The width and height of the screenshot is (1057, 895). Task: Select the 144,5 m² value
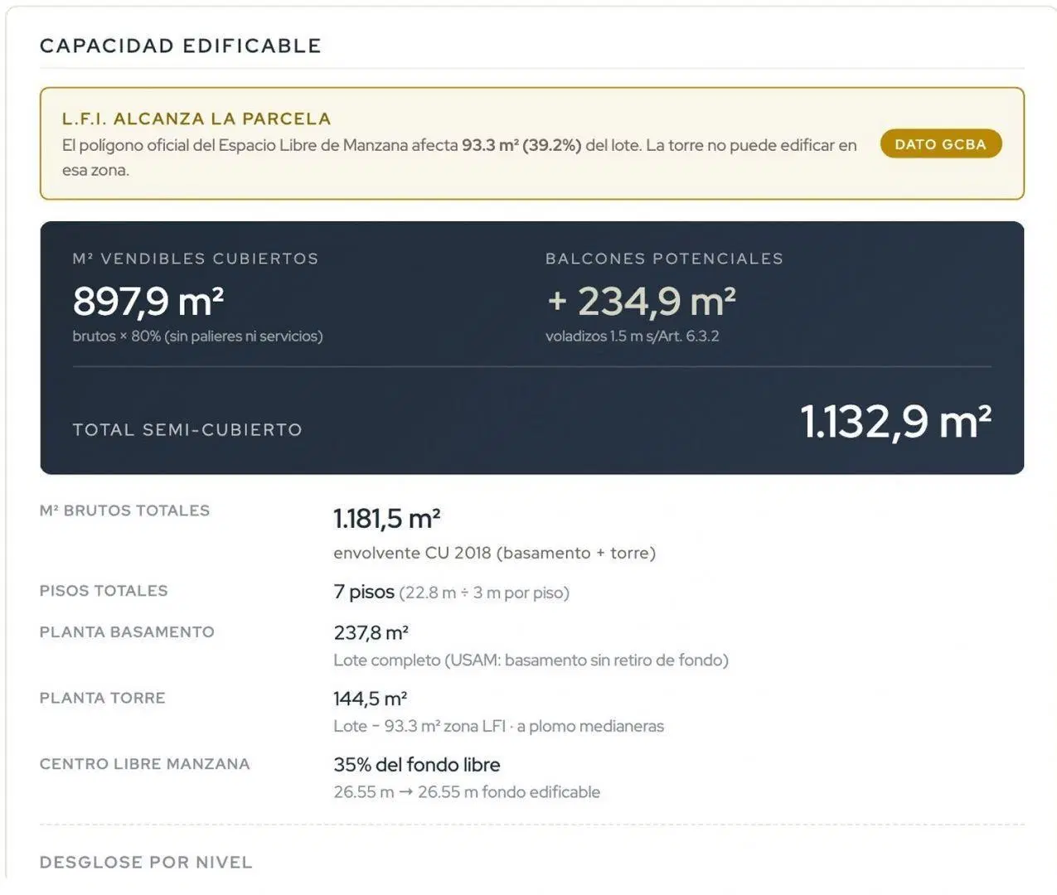pyautogui.click(x=371, y=699)
